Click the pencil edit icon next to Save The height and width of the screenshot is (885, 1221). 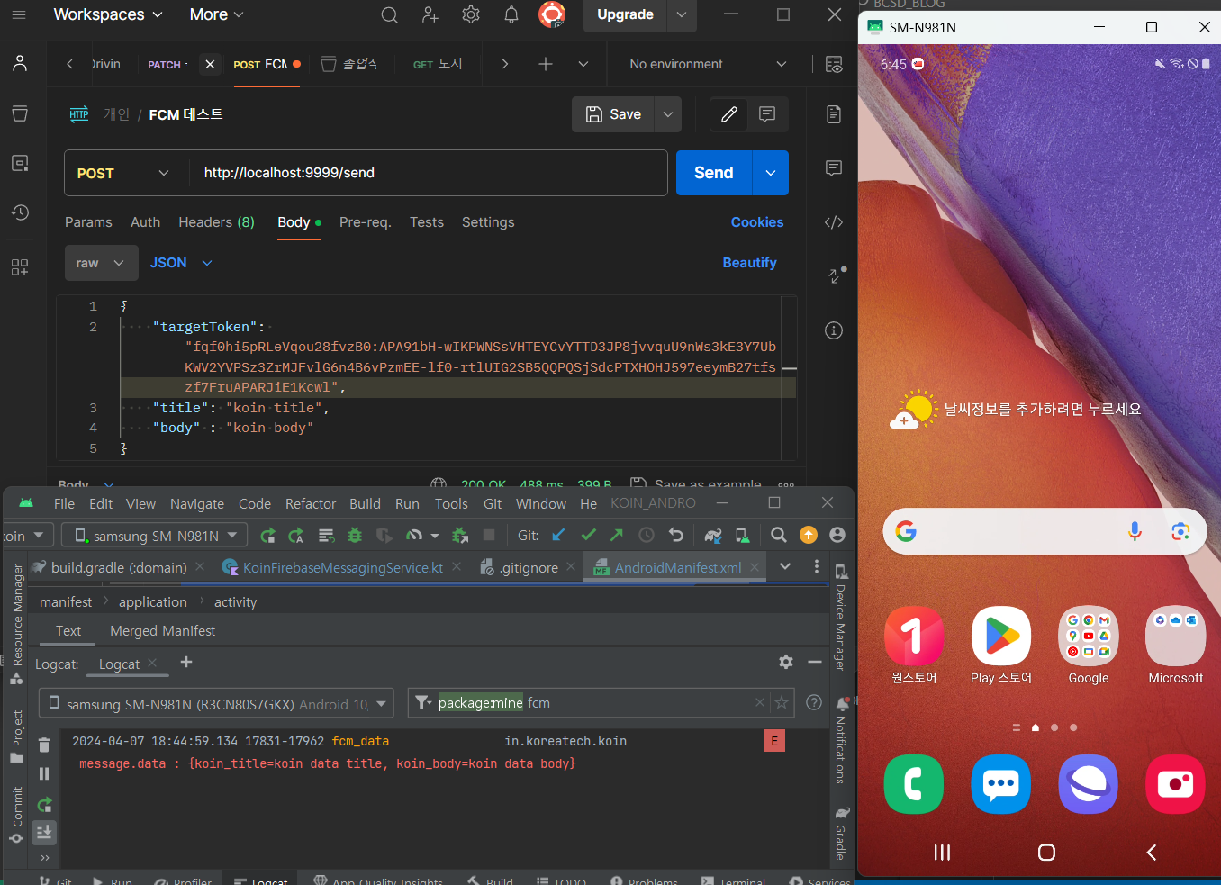[x=729, y=114]
